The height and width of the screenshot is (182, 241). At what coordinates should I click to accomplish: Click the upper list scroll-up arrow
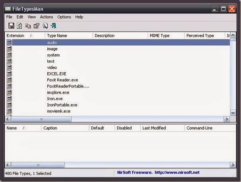point(233,35)
